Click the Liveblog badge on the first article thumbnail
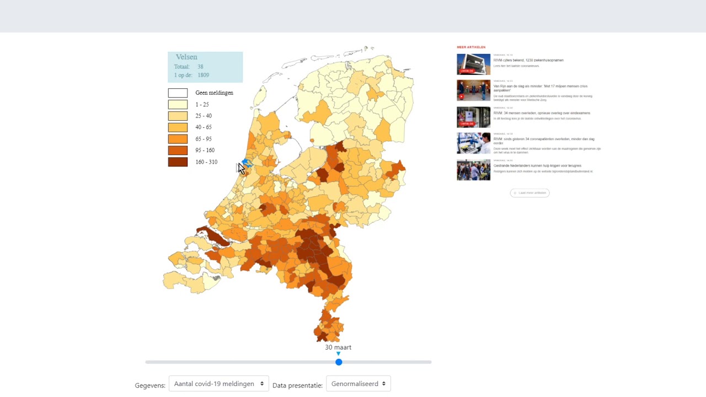 pos(467,71)
